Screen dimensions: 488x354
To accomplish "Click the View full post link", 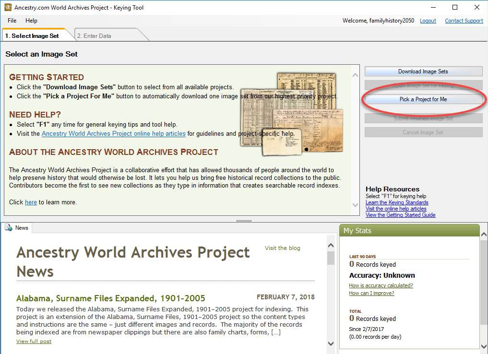I will coord(34,341).
